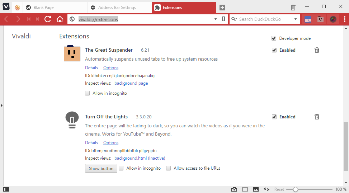
Task: Expand the address bar history dropdown
Action: [216, 19]
